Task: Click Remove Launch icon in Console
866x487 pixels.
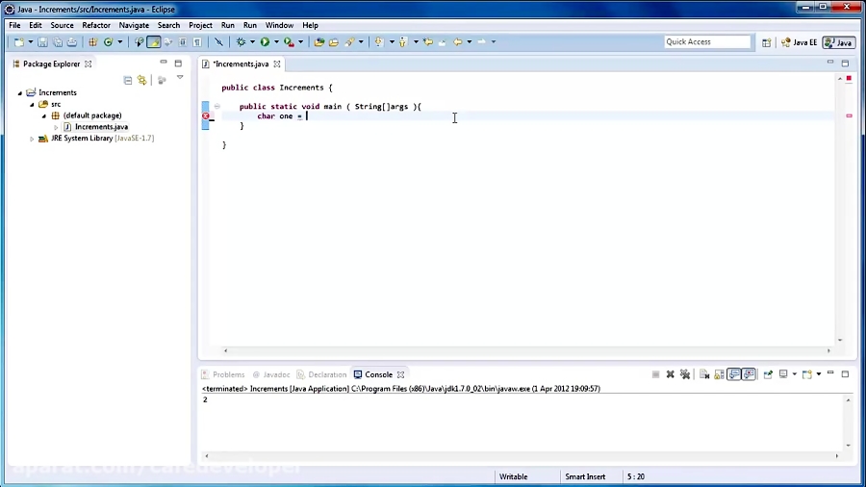Action: 671,374
